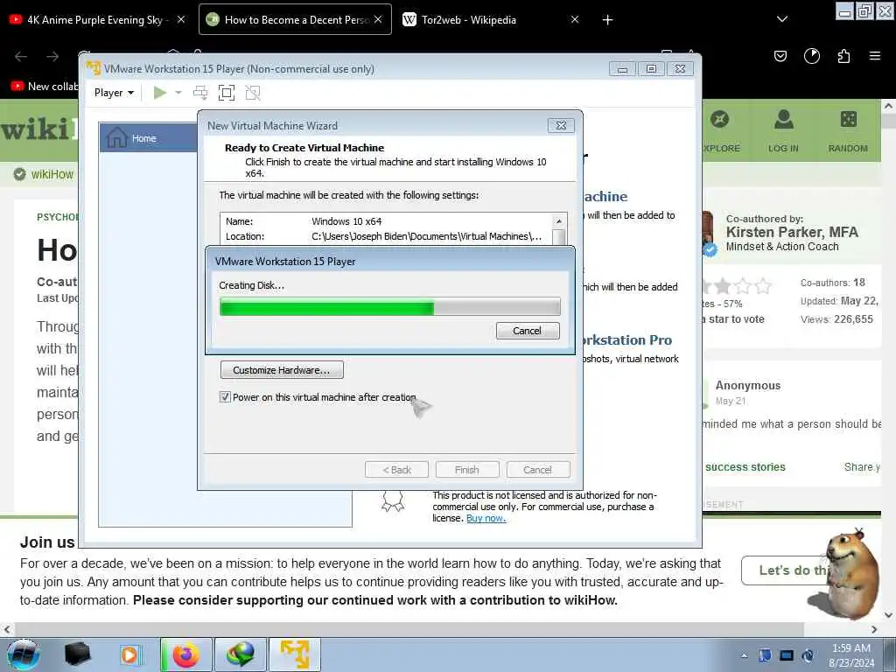Open the browser hamburger menu

tap(875, 56)
